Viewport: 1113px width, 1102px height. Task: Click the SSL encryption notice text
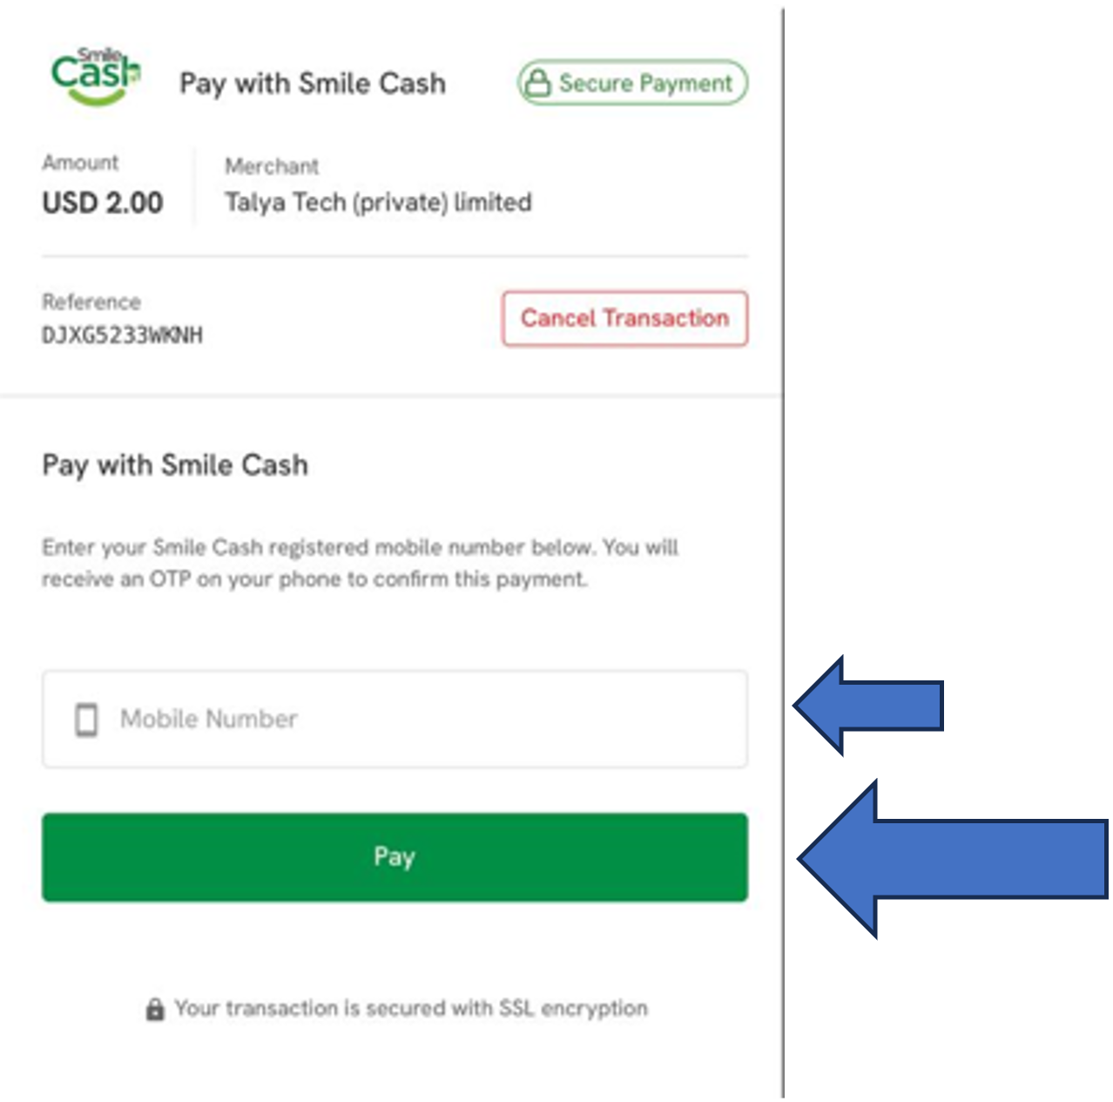point(411,1009)
